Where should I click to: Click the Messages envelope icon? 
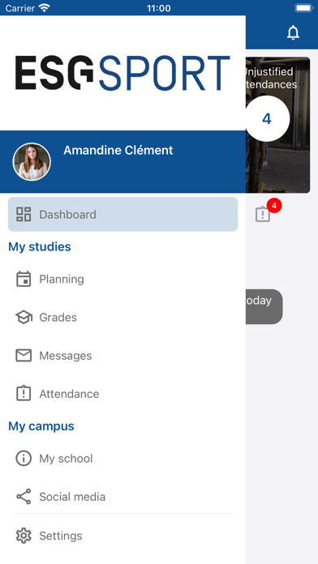click(24, 356)
